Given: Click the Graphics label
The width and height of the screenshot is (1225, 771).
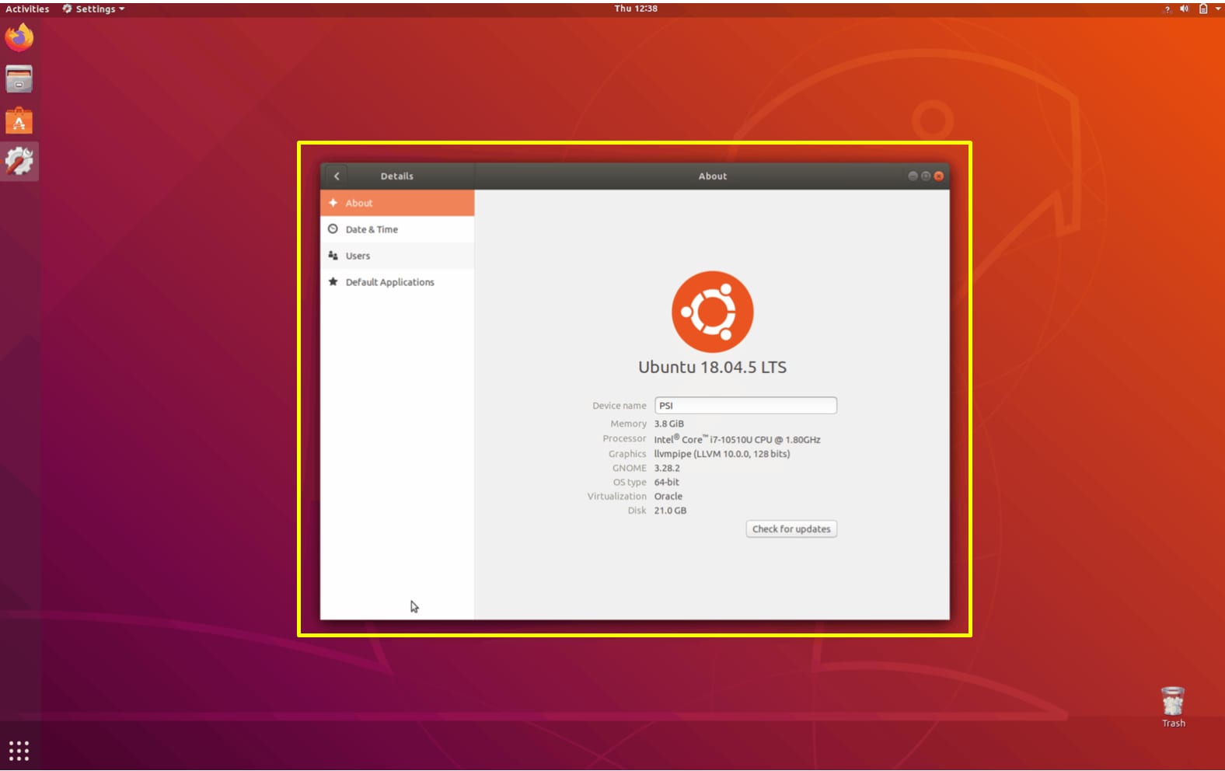Looking at the screenshot, I should 627,454.
